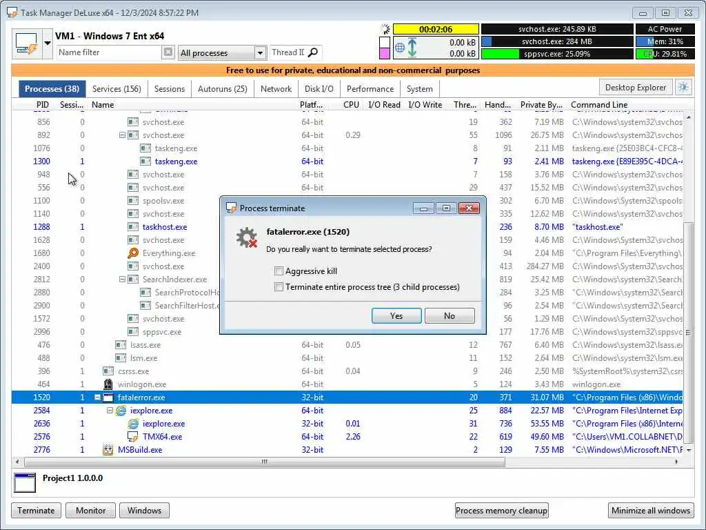Click the Windows button

144,511
